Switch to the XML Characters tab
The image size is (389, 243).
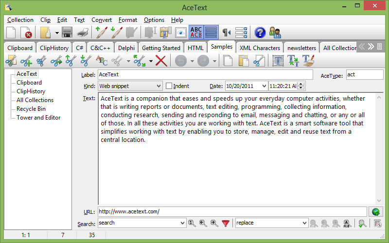260,48
